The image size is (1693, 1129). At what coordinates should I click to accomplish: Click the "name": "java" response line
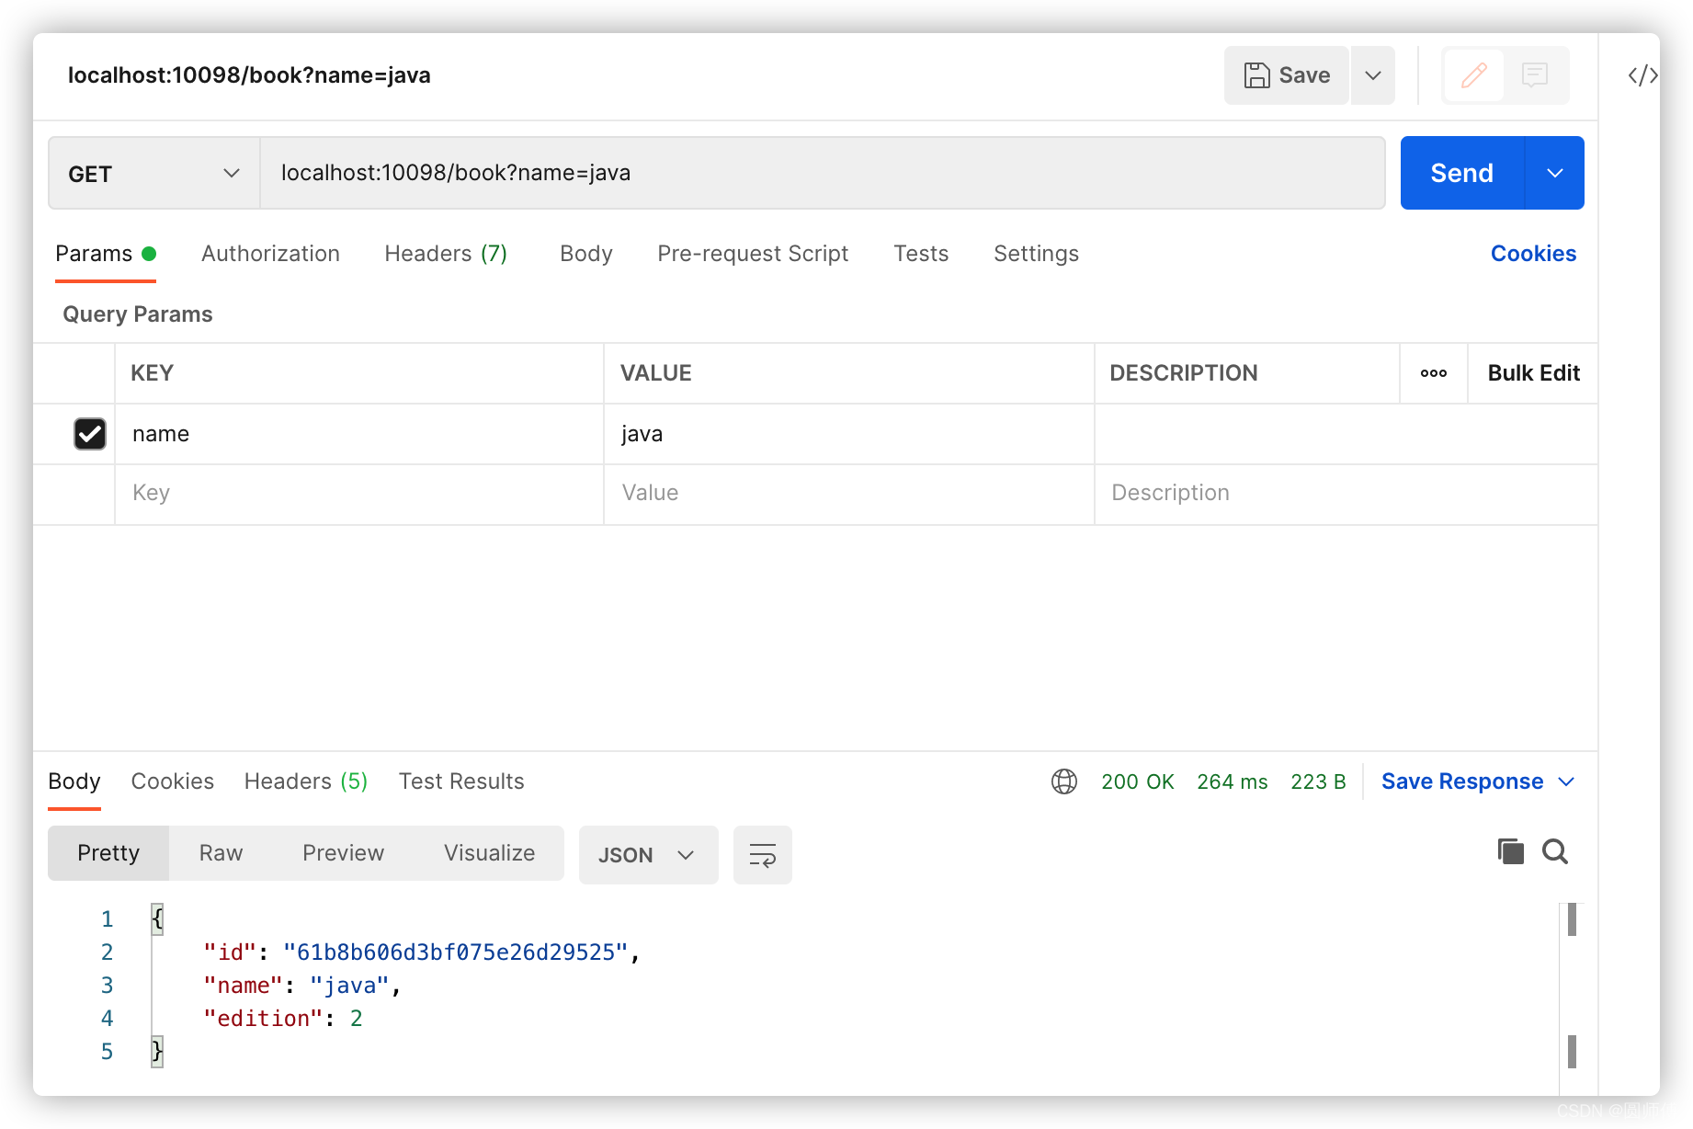pyautogui.click(x=302, y=986)
